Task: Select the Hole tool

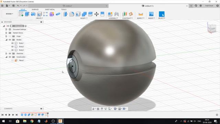Action: [40, 14]
